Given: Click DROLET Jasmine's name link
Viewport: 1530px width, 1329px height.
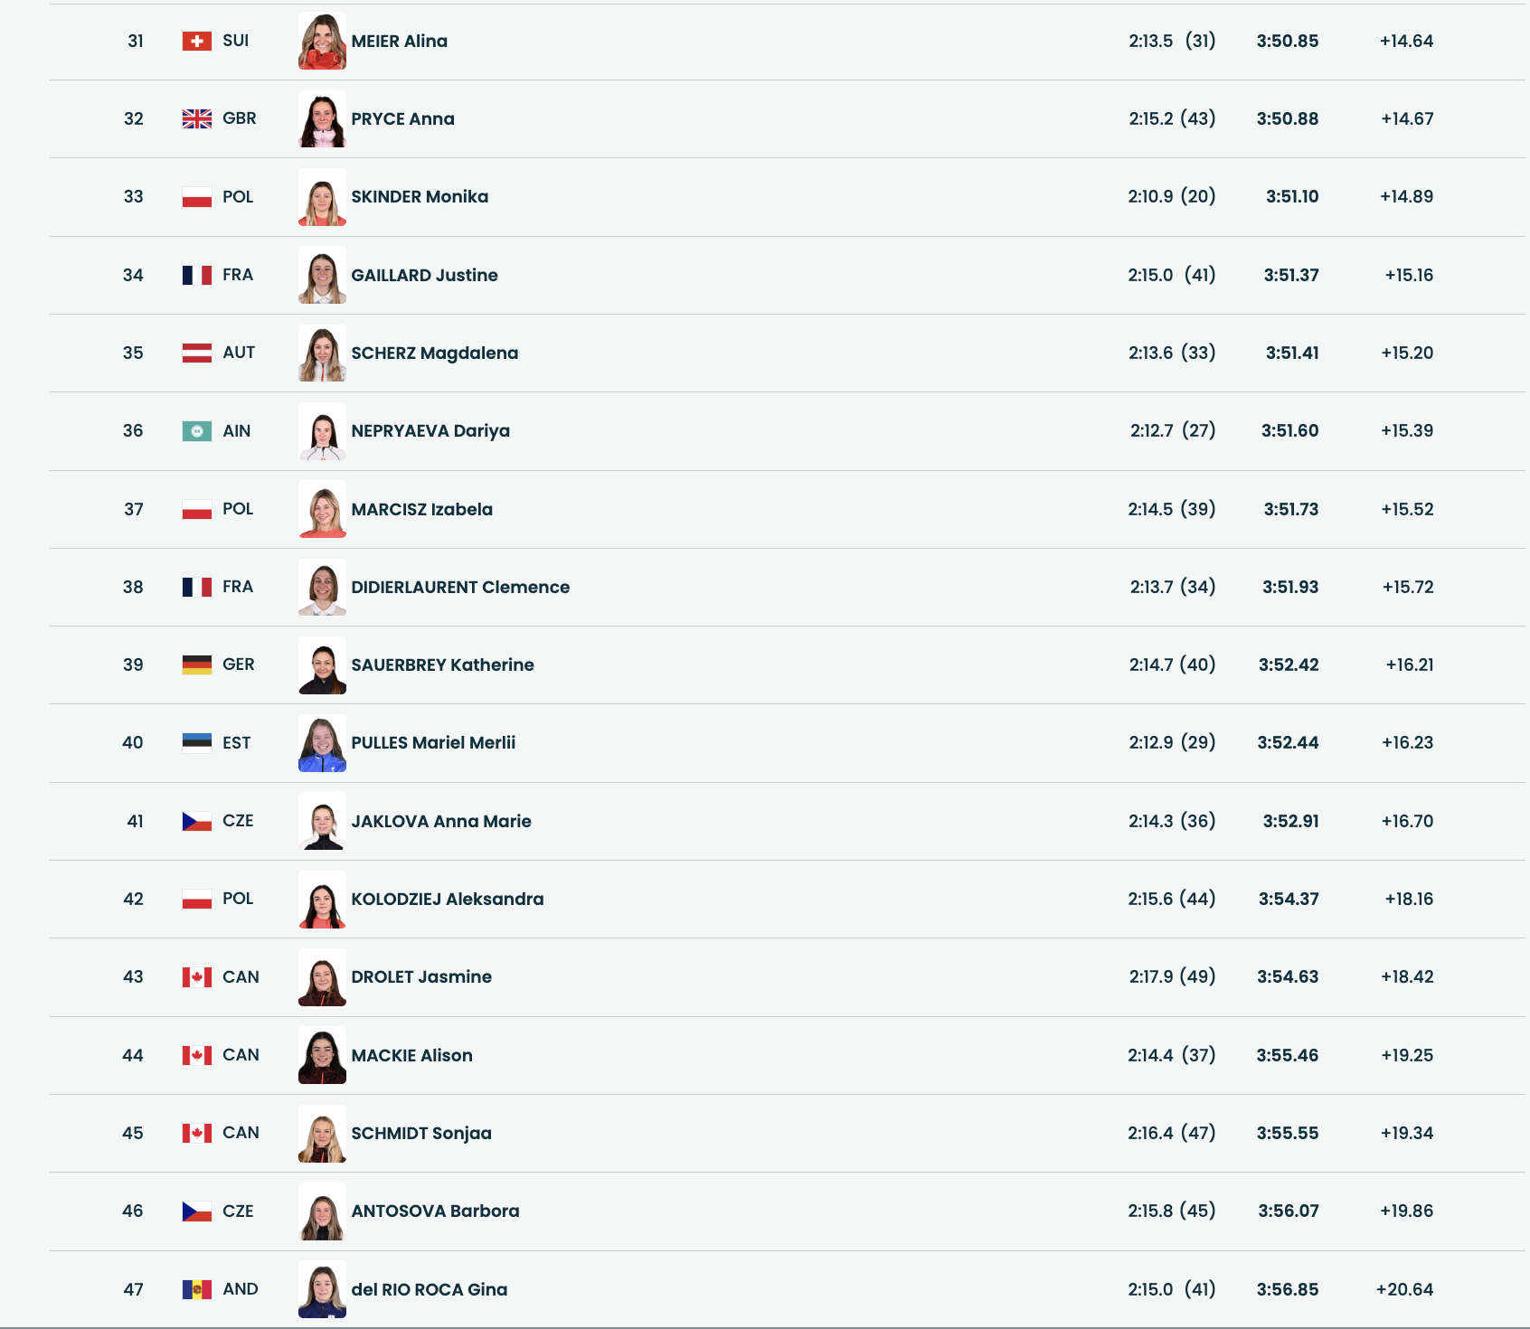Looking at the screenshot, I should [421, 977].
